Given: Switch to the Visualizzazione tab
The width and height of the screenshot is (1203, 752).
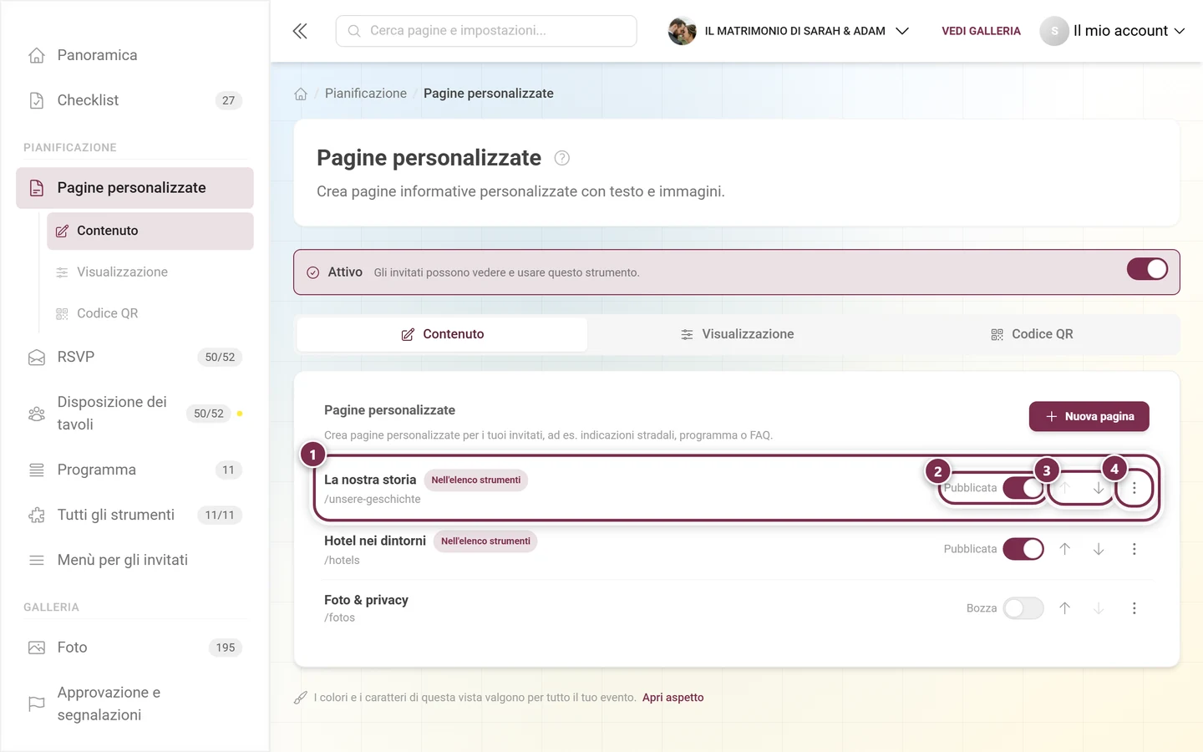Looking at the screenshot, I should (737, 334).
